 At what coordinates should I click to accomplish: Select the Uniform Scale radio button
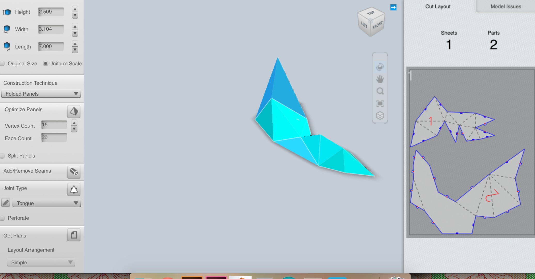[x=46, y=63]
